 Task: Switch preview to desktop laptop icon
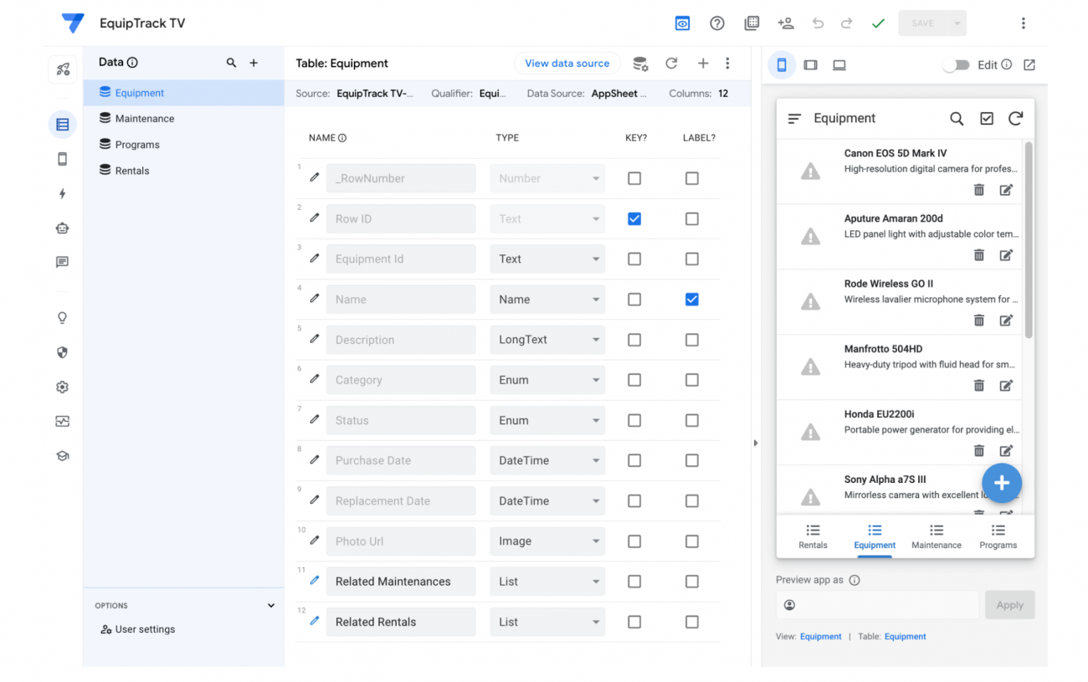click(x=839, y=64)
